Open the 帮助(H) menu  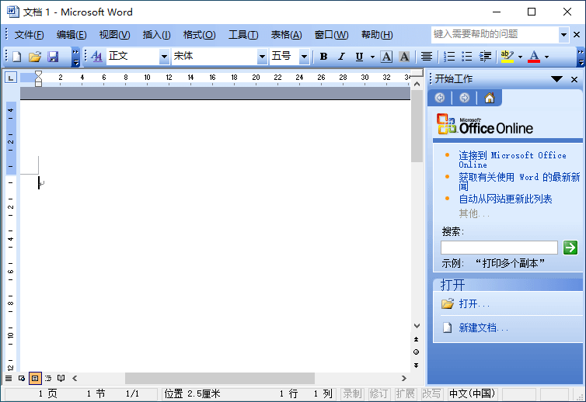click(x=377, y=35)
